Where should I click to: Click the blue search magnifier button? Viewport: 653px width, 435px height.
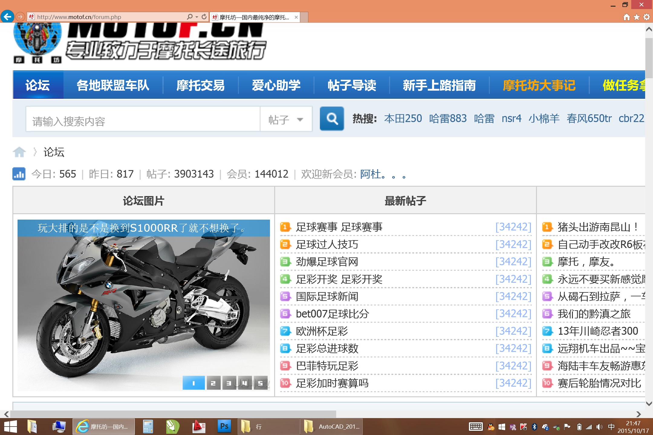coord(332,119)
